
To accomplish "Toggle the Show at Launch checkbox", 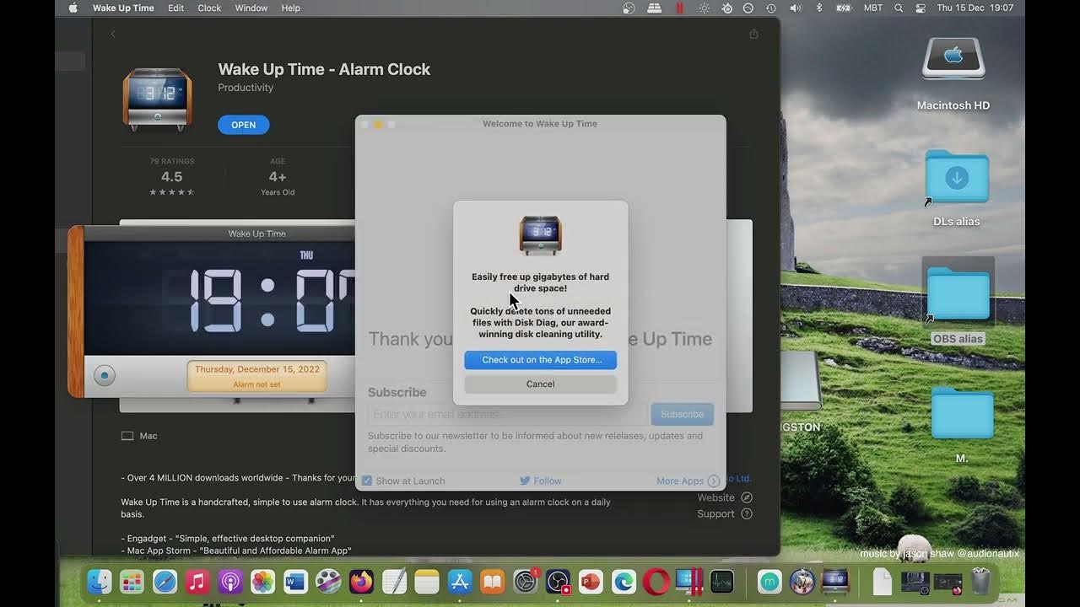I will (x=367, y=481).
